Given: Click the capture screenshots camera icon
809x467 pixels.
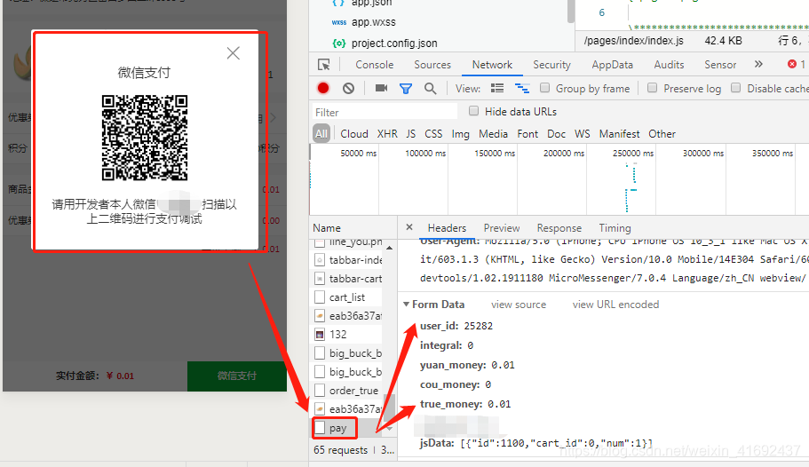Looking at the screenshot, I should (381, 88).
